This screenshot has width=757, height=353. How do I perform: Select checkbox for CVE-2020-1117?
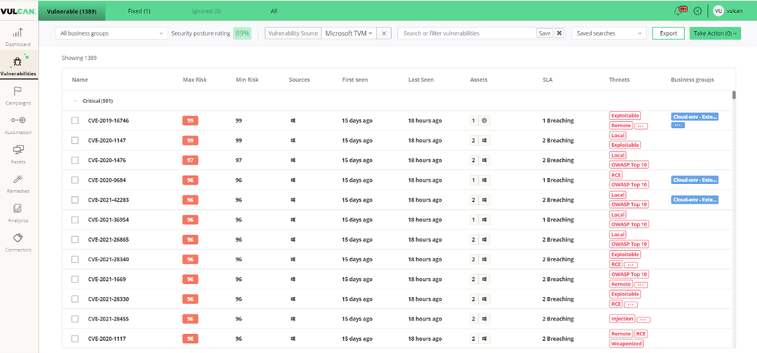pyautogui.click(x=75, y=339)
